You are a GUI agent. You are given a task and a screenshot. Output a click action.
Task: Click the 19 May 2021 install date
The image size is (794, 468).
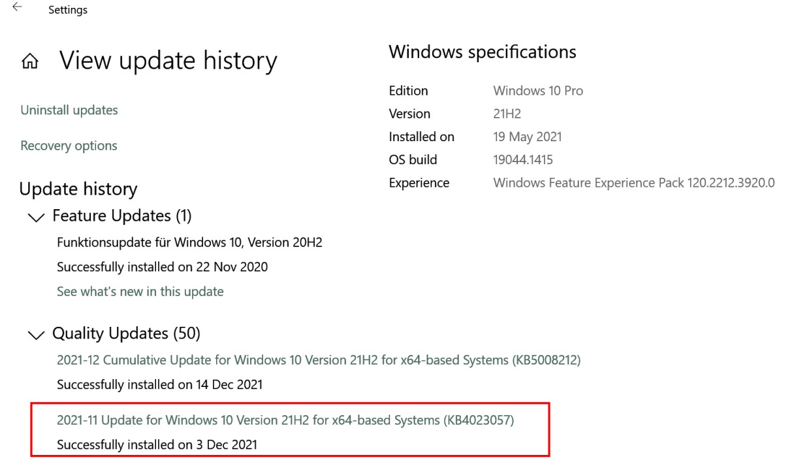tap(528, 137)
